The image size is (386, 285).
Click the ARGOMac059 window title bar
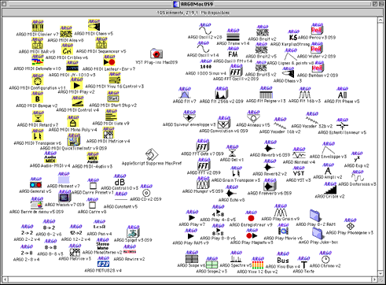tap(193, 4)
